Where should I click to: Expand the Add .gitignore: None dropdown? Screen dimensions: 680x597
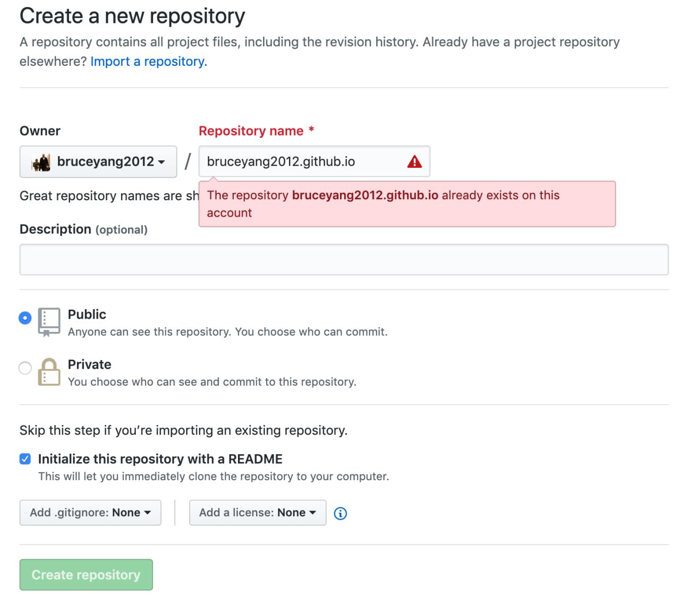pyautogui.click(x=90, y=513)
